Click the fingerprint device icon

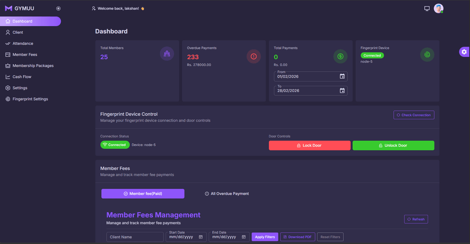click(427, 55)
